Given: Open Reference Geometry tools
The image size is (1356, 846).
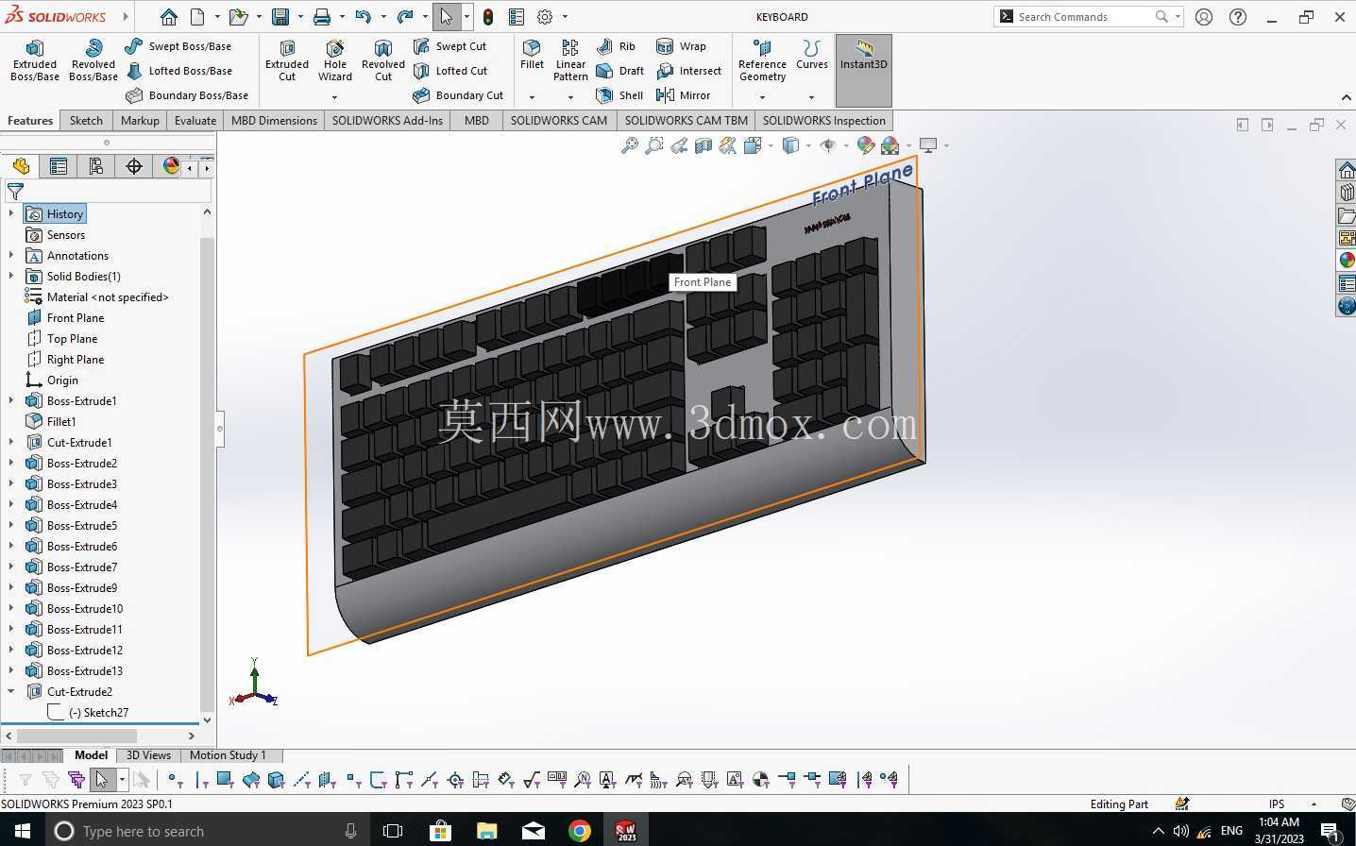Looking at the screenshot, I should (x=762, y=60).
